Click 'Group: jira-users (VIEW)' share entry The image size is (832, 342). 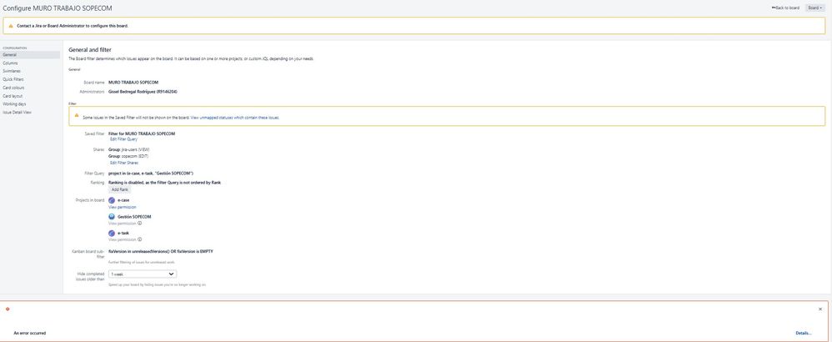[129, 150]
